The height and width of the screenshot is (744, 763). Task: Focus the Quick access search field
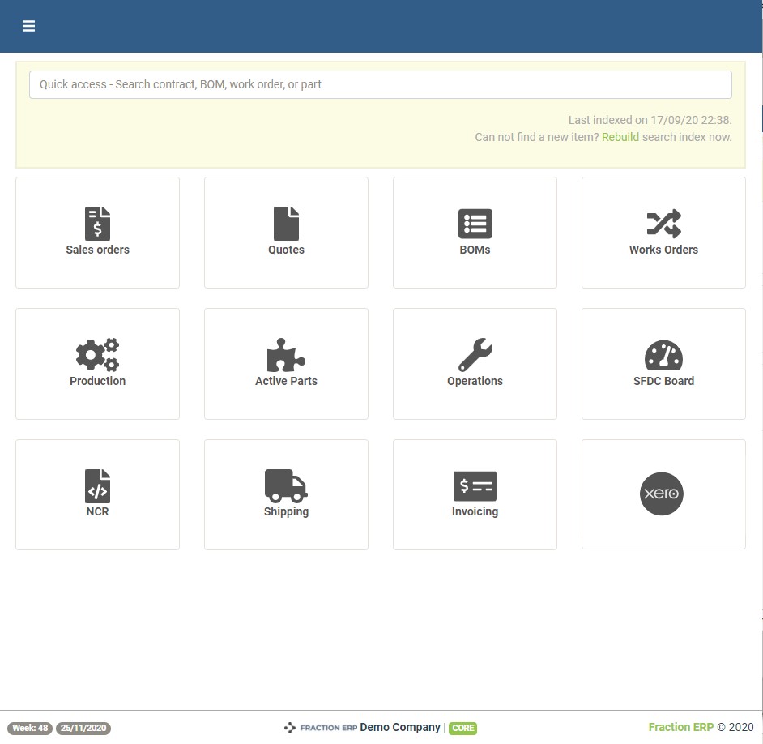pyautogui.click(x=380, y=84)
